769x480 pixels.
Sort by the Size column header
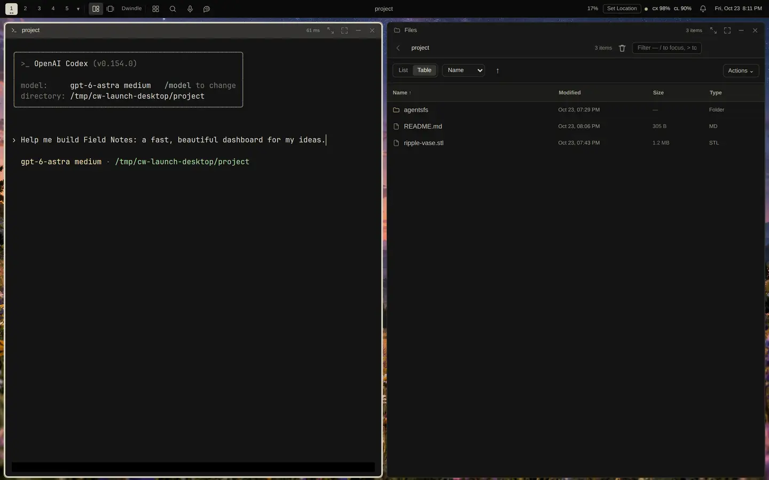click(x=658, y=93)
